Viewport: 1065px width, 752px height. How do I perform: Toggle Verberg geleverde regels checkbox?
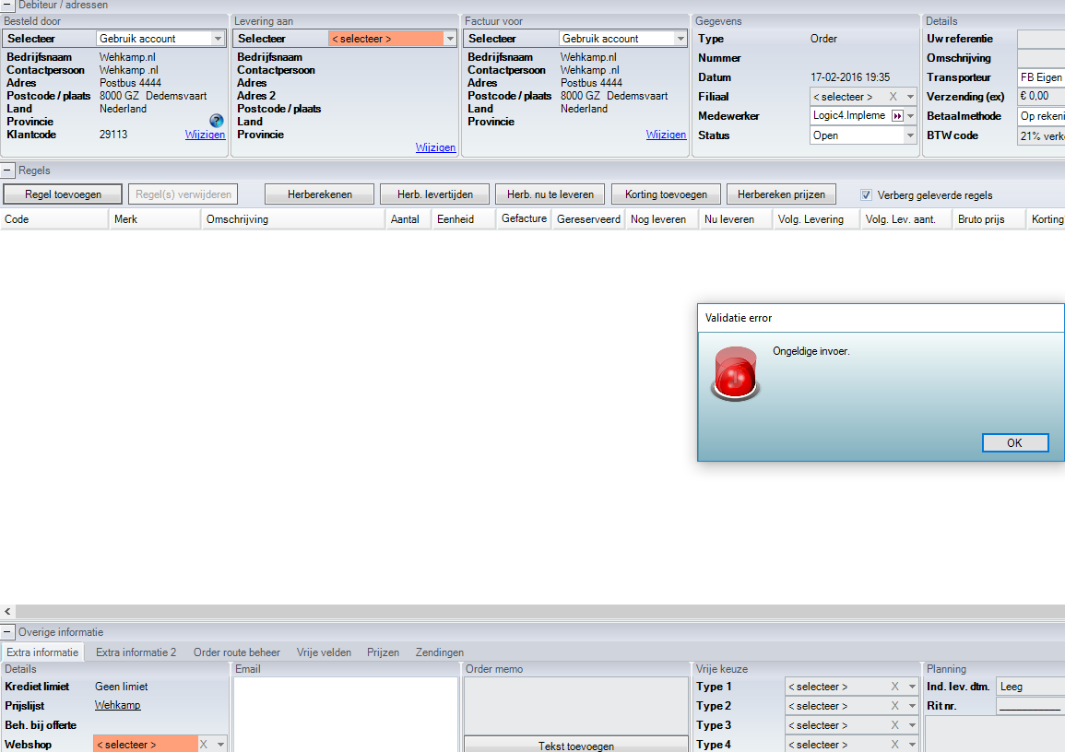(866, 194)
